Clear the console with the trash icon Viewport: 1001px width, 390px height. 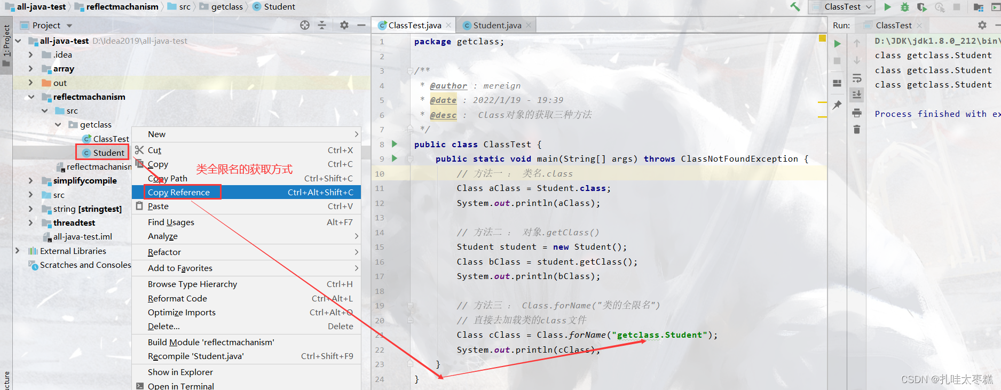point(857,129)
